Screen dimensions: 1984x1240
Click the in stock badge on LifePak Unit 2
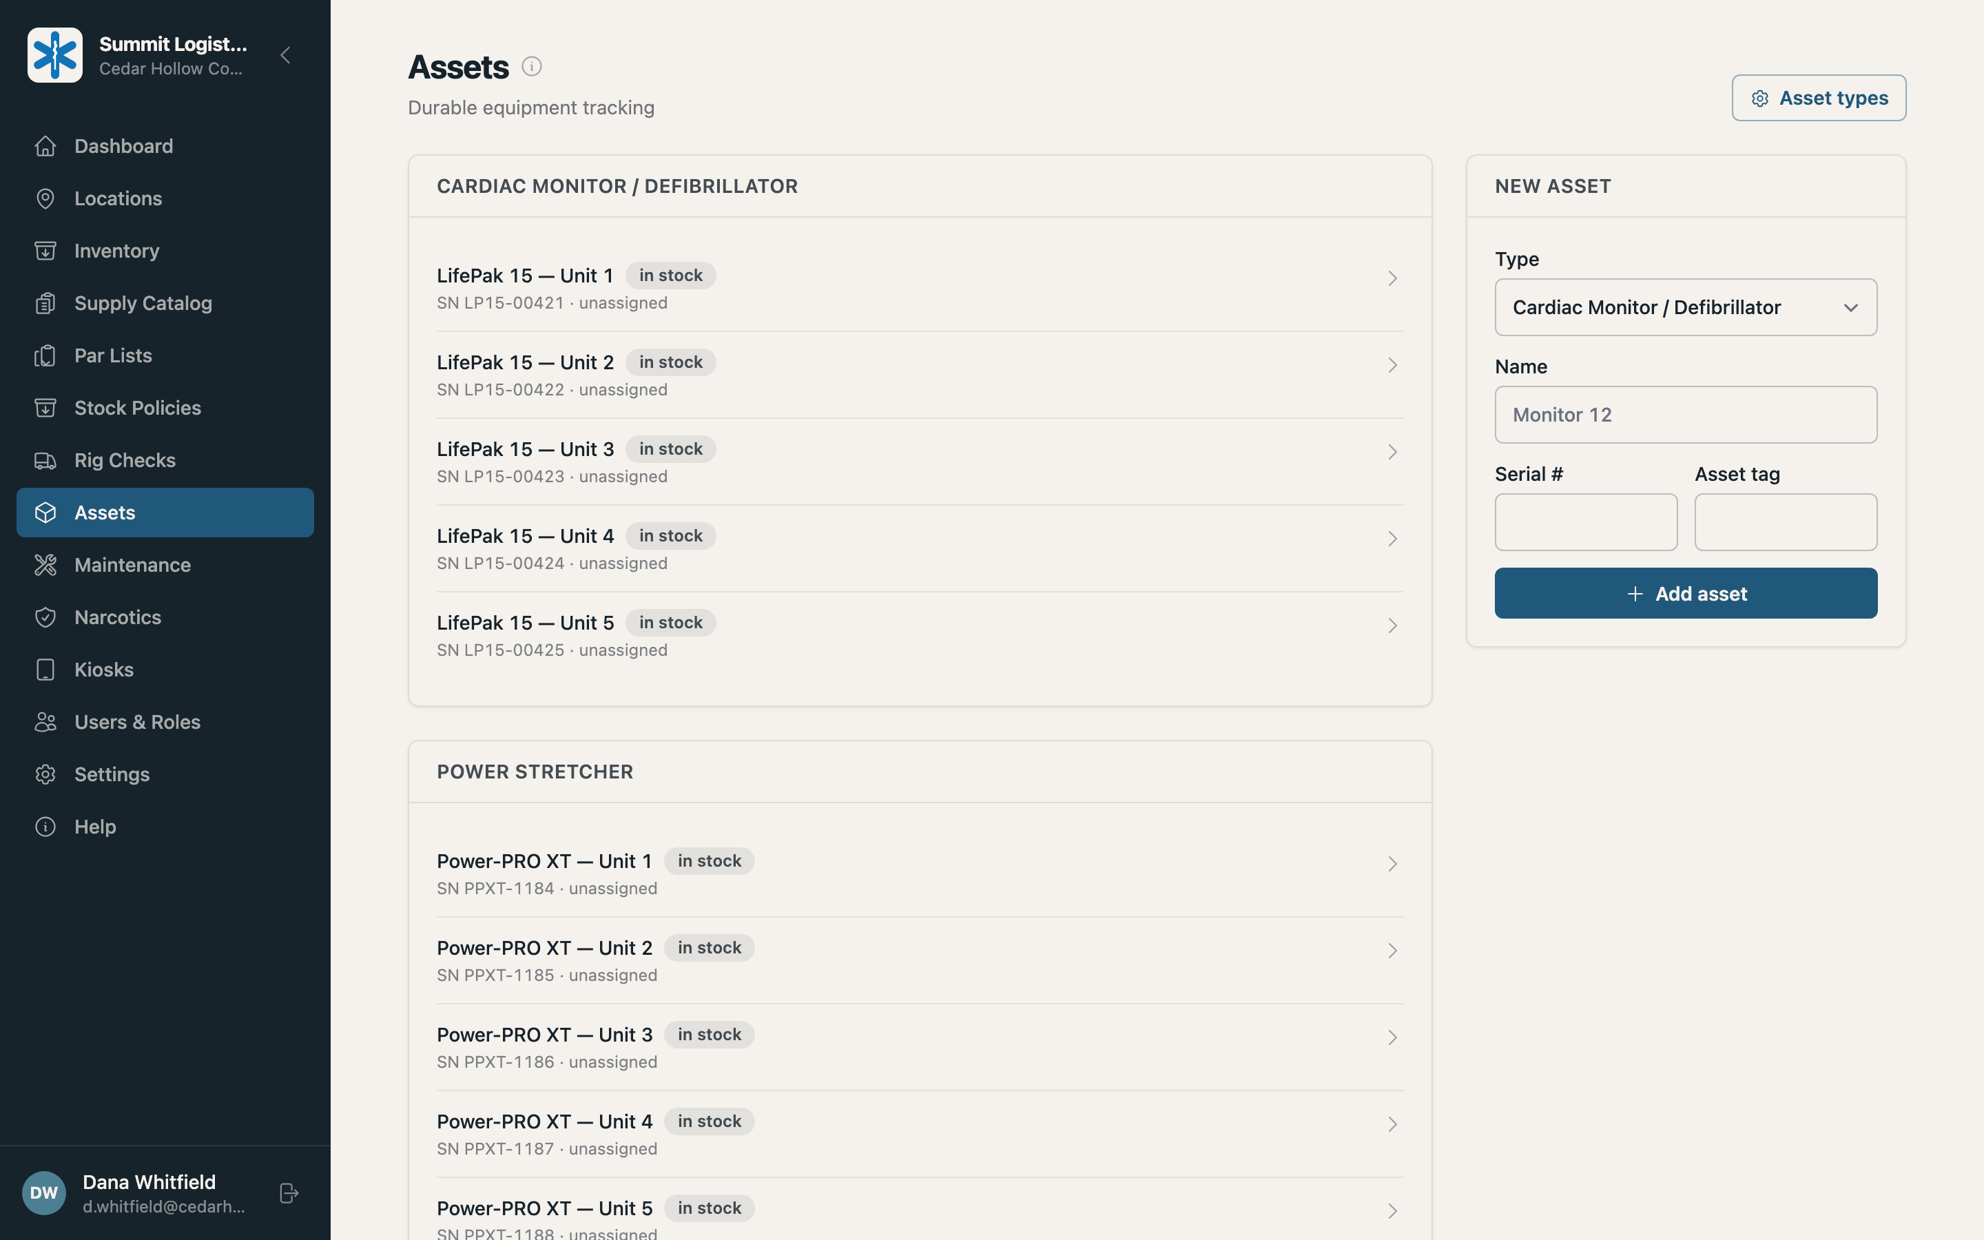click(x=670, y=362)
